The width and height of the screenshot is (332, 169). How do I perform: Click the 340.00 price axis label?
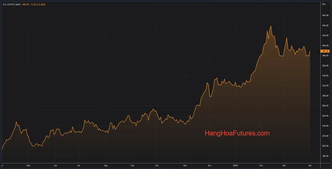coord(325,76)
